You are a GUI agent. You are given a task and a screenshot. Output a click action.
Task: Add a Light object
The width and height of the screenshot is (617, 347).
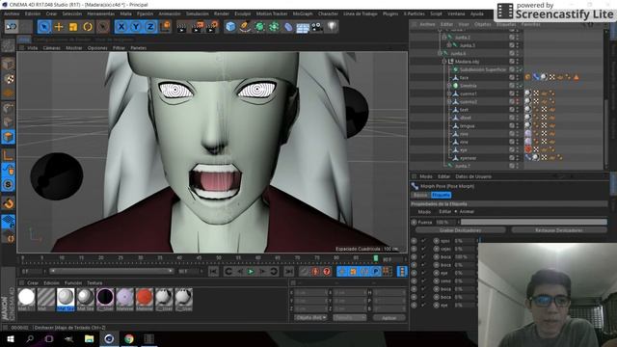pos(332,27)
